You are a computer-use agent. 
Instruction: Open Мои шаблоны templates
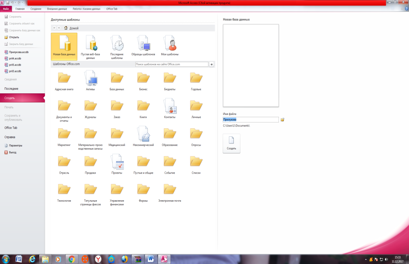click(169, 45)
